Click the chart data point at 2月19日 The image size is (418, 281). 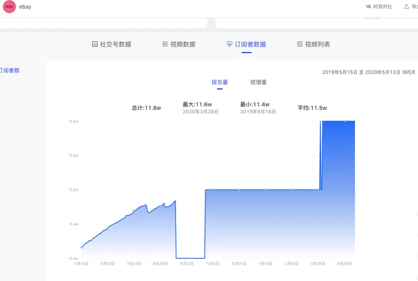coord(292,190)
